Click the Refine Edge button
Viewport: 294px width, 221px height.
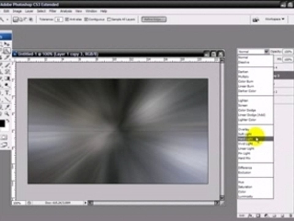tap(154, 19)
